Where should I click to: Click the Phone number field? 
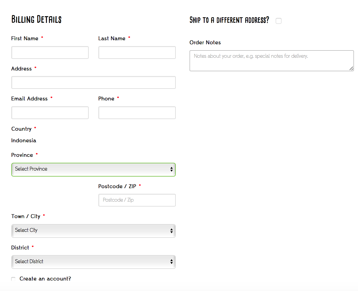click(137, 113)
